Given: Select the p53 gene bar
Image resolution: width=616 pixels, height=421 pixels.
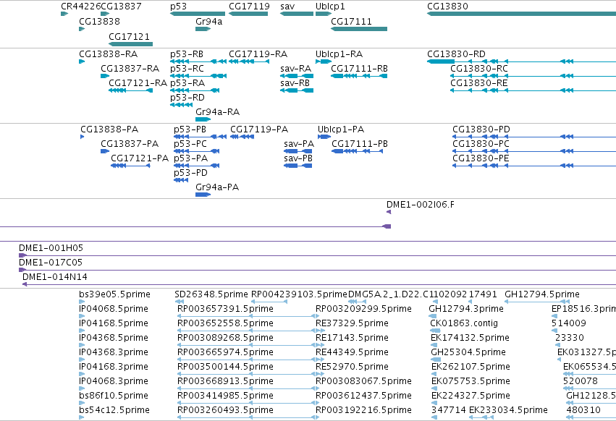Looking at the screenshot, I should click(198, 14).
